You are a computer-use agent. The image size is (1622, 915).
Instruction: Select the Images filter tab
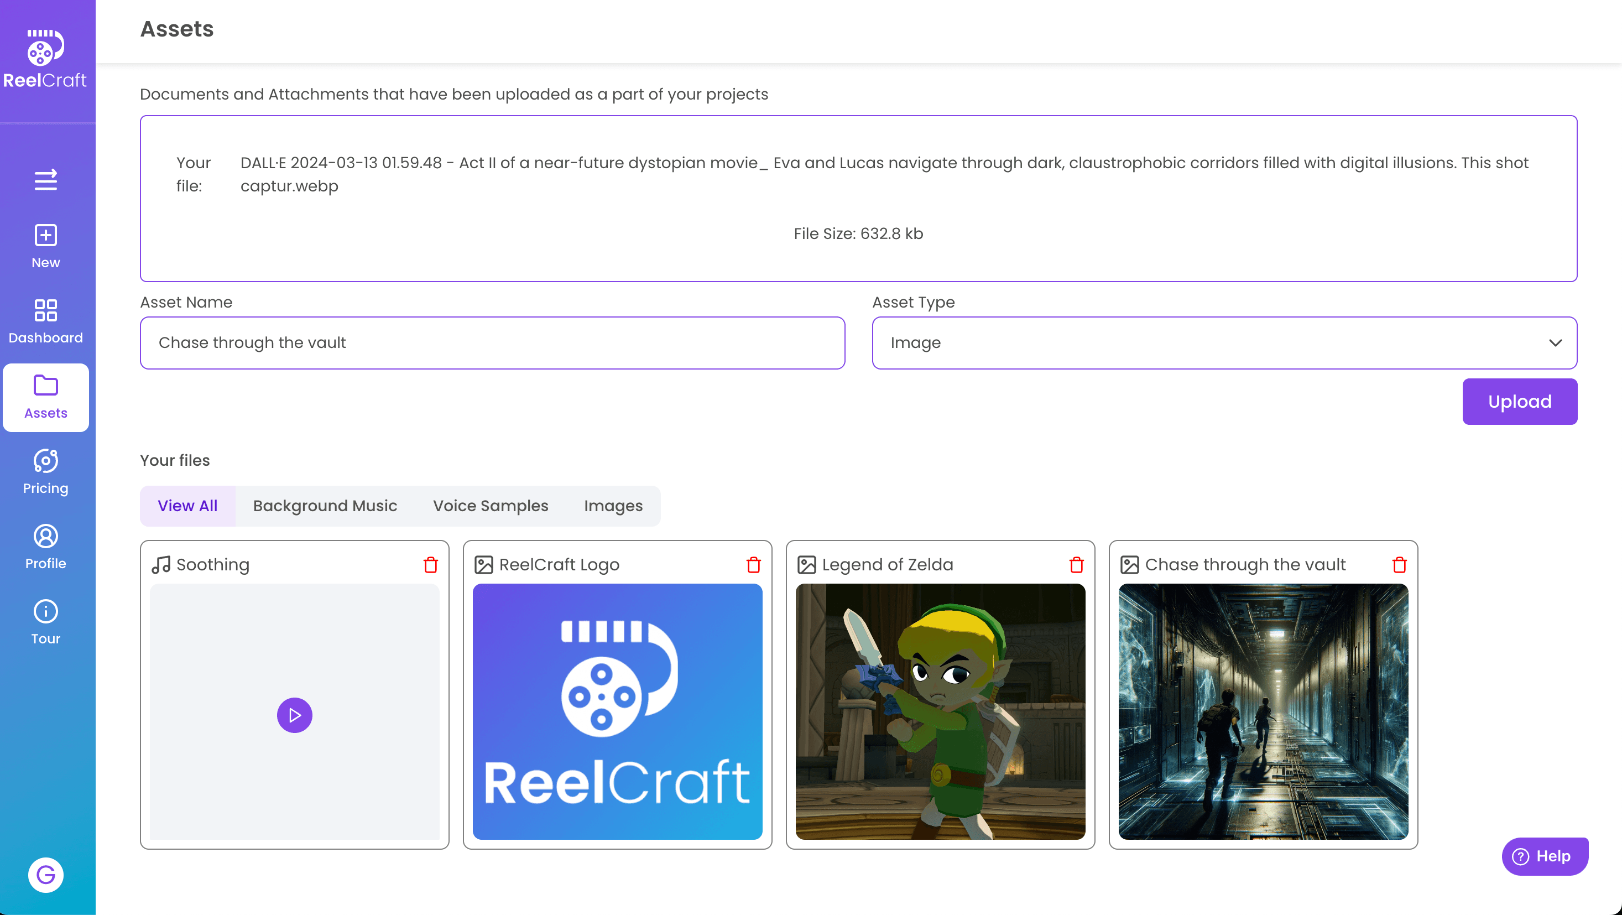click(x=613, y=506)
